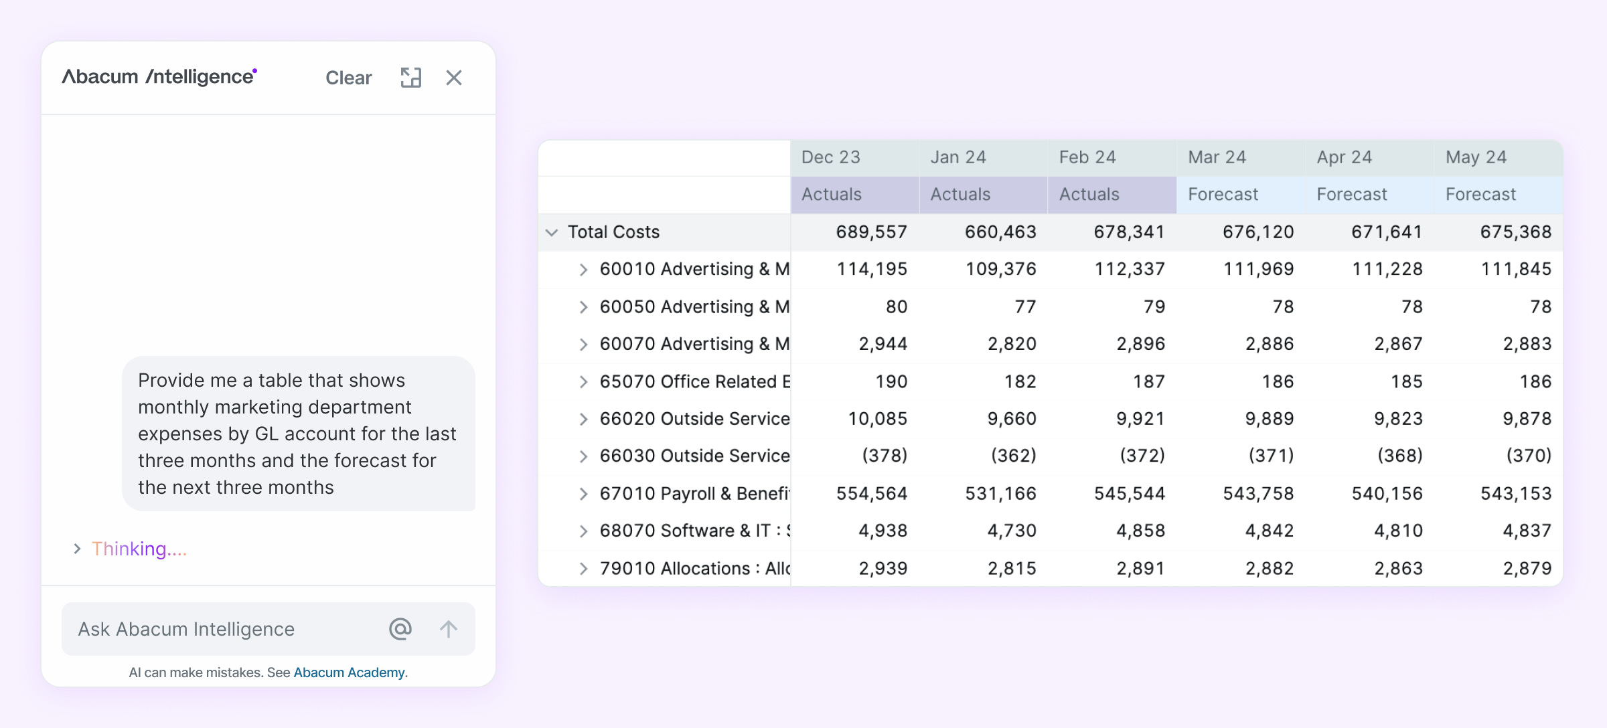Expand 66020 Outside Service row
The height and width of the screenshot is (728, 1607).
(583, 419)
